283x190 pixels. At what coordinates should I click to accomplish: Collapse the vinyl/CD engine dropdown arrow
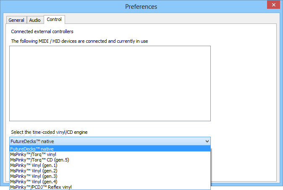pyautogui.click(x=207, y=141)
